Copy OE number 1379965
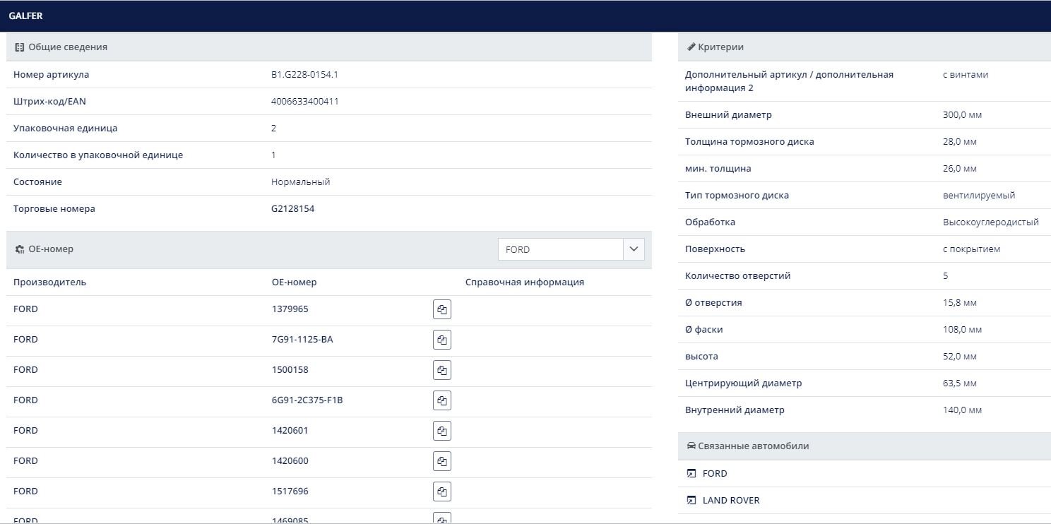This screenshot has height=524, width=1051. click(x=442, y=309)
